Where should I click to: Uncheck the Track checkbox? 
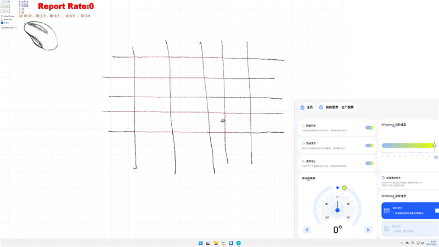[x=2, y=23]
